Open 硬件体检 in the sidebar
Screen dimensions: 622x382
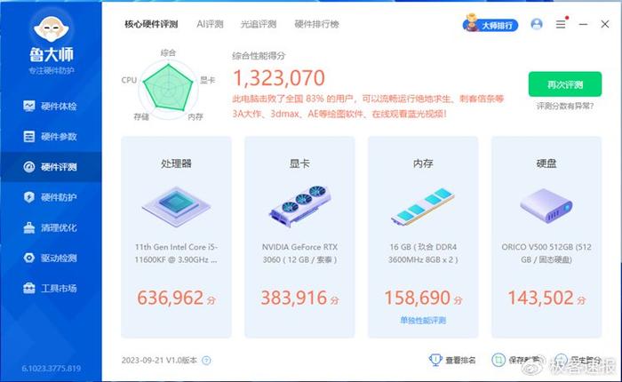[x=51, y=107]
